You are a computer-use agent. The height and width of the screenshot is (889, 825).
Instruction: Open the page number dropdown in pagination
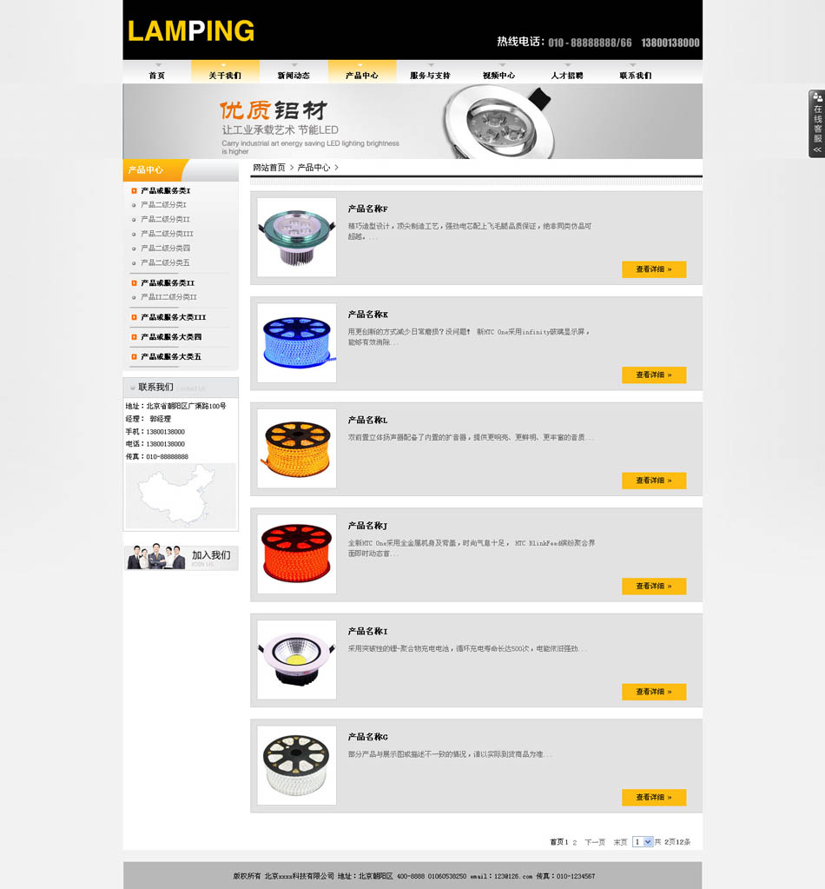point(643,842)
